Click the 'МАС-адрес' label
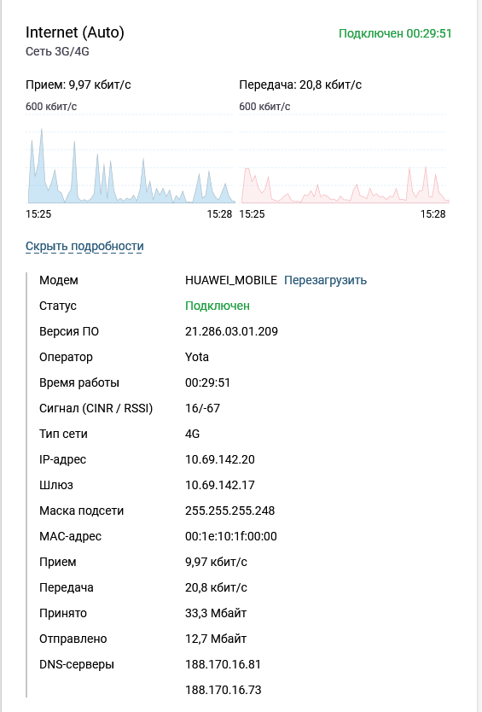 pos(70,537)
